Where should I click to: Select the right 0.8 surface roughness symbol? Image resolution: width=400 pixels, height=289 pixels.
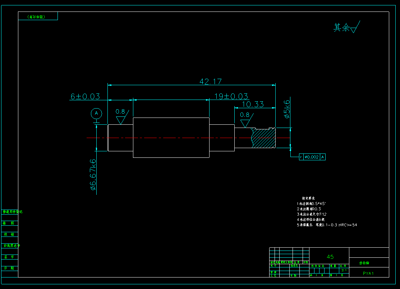247,120
